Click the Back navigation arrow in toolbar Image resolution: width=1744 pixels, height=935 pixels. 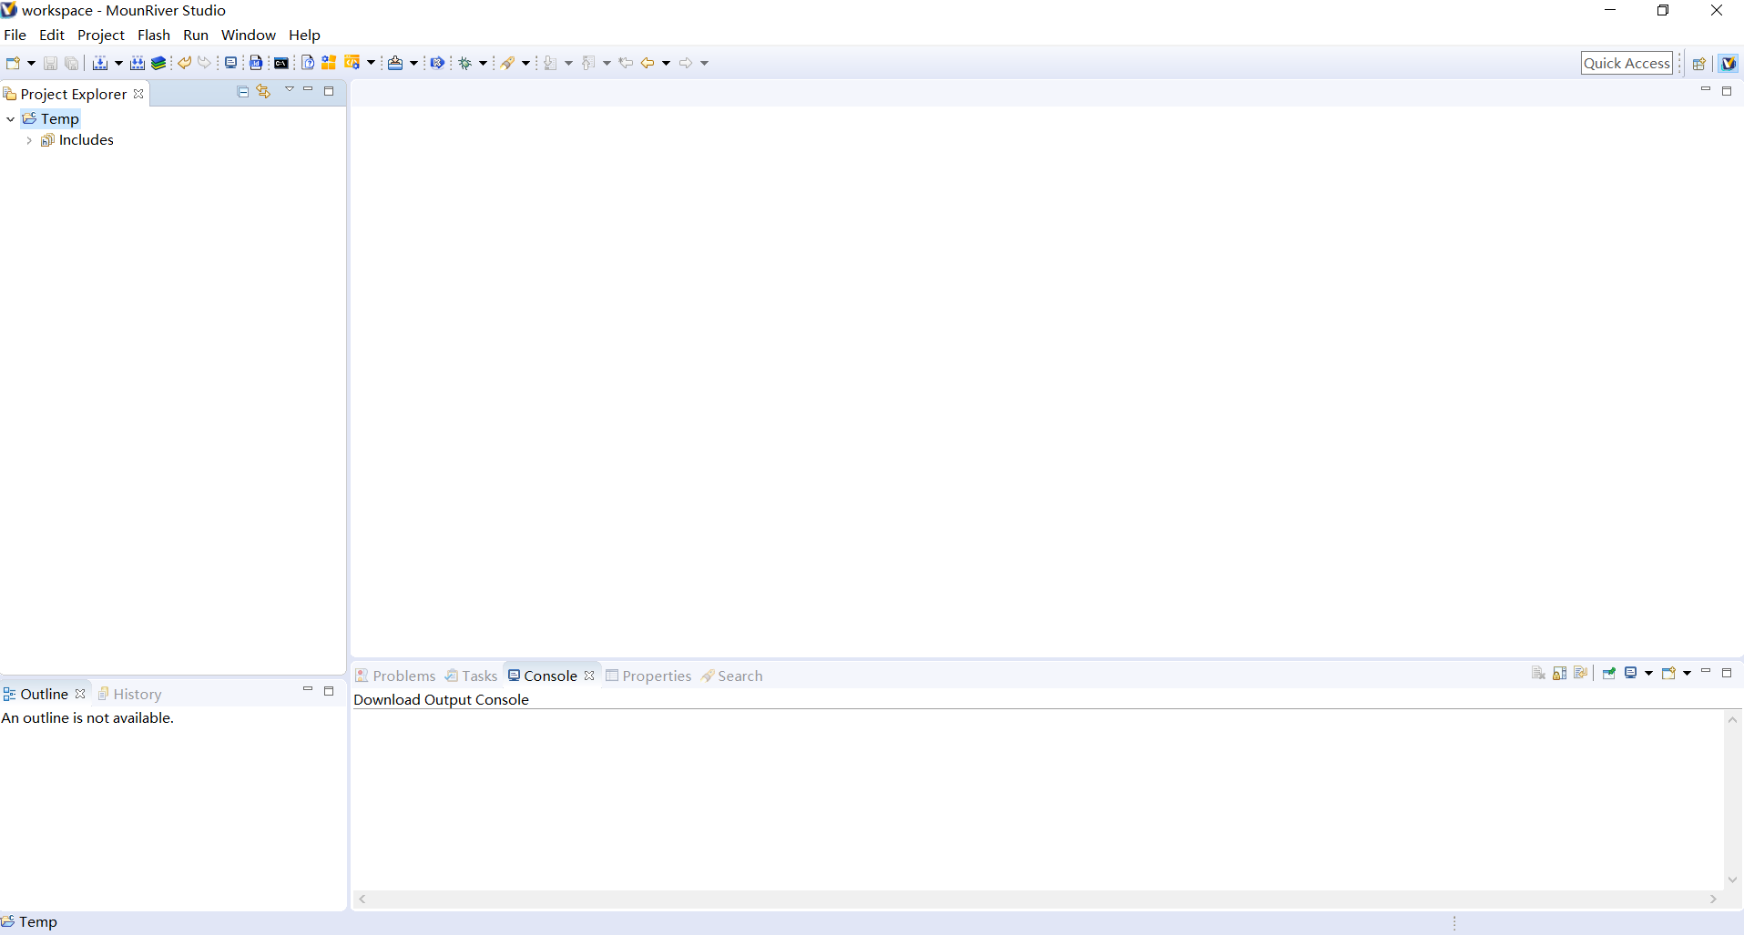[648, 62]
